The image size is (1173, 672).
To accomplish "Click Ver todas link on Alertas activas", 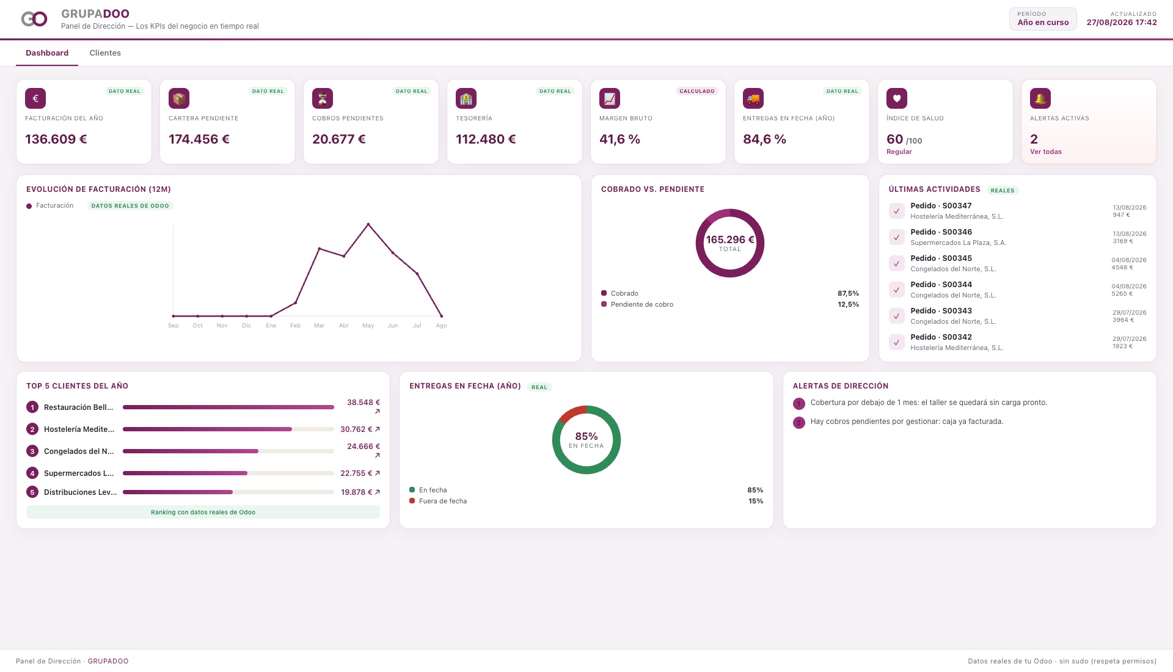I will click(x=1045, y=152).
